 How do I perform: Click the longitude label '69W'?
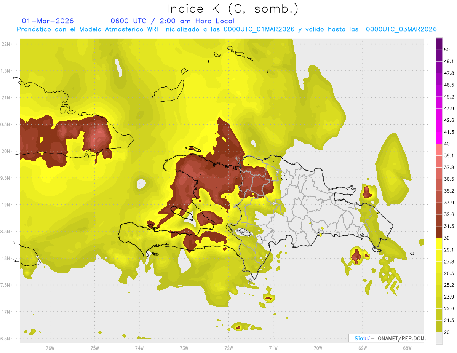coord(362,348)
